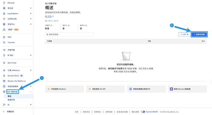Click the Zero Trust shield icon
The height and width of the screenshot is (115, 212).
click(x=4, y=63)
